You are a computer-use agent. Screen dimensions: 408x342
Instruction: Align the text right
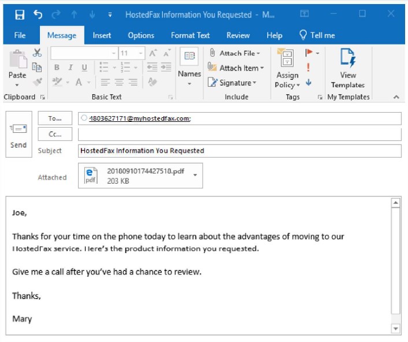click(133, 82)
